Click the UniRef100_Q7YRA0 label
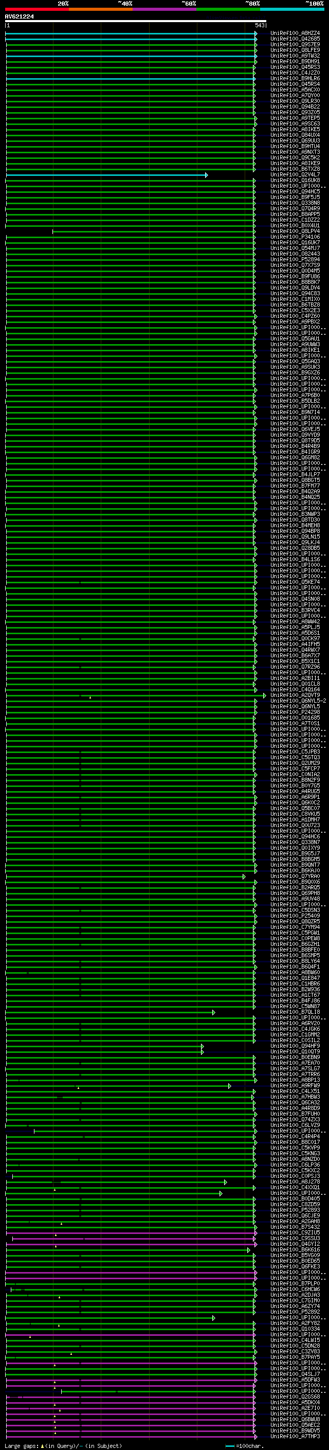The image size is (329, 1450). click(295, 876)
